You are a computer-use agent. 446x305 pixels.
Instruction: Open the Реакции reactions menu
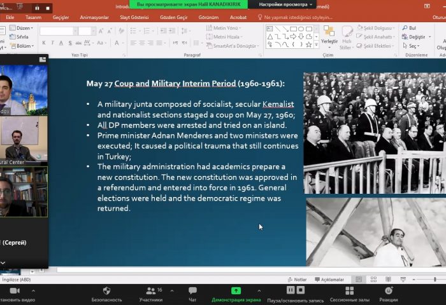388,291
